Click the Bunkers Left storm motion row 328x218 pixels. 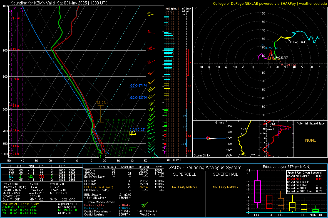(108, 208)
